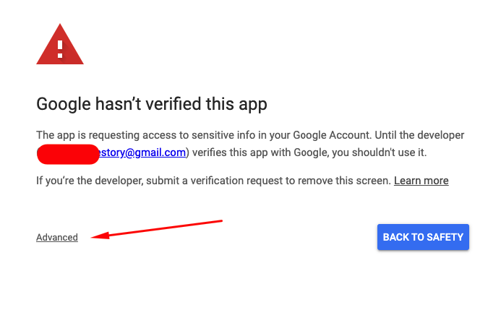The image size is (501, 310).
Task: Open the developer's gmail.com email link
Action: (142, 152)
